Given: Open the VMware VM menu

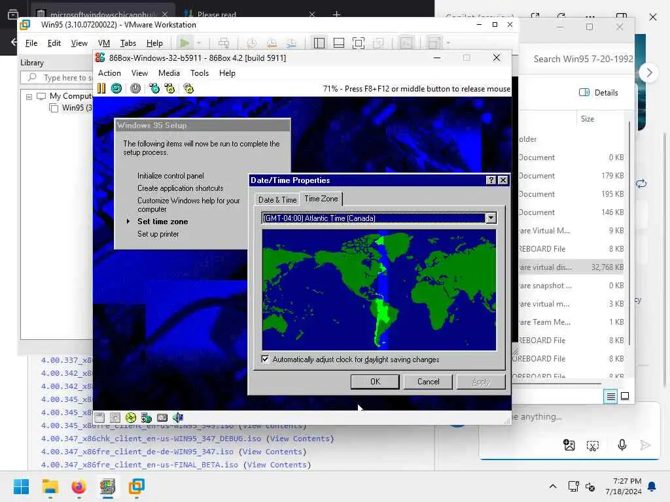Looking at the screenshot, I should click(x=104, y=43).
